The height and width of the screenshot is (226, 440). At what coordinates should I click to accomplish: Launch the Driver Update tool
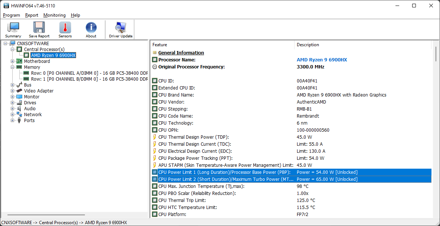(x=121, y=30)
